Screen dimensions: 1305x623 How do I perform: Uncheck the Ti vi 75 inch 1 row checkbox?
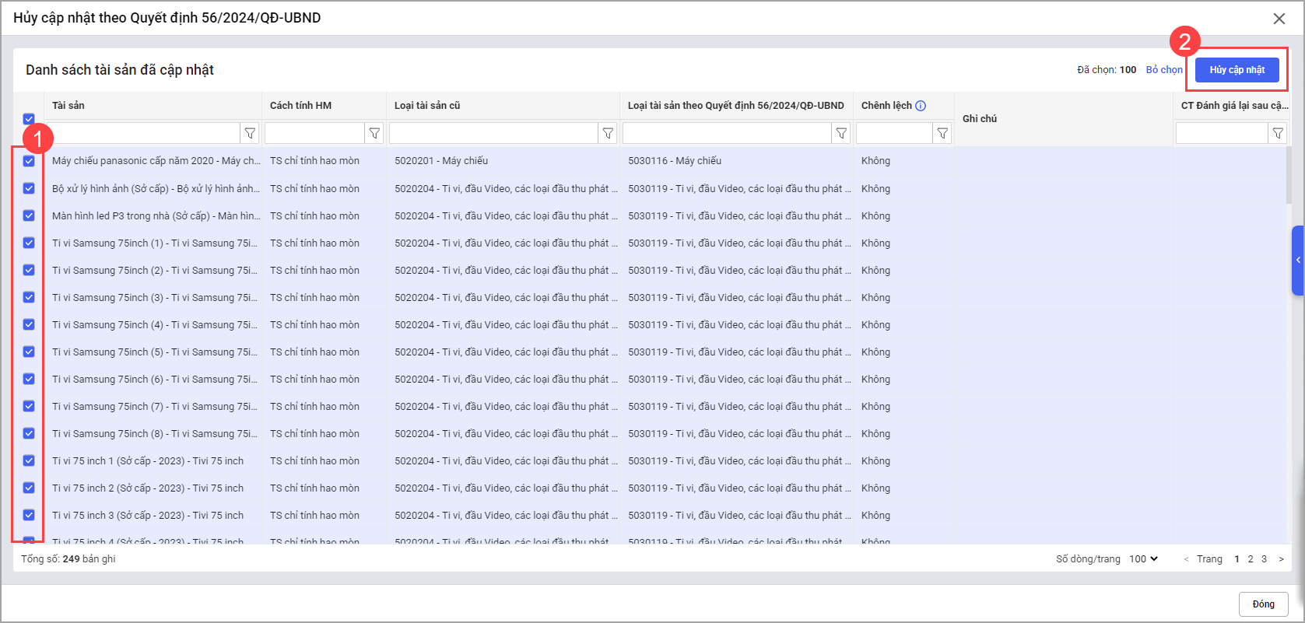(29, 460)
